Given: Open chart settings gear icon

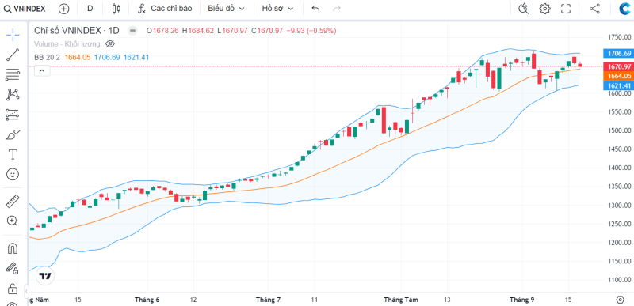Looking at the screenshot, I should pos(545,9).
